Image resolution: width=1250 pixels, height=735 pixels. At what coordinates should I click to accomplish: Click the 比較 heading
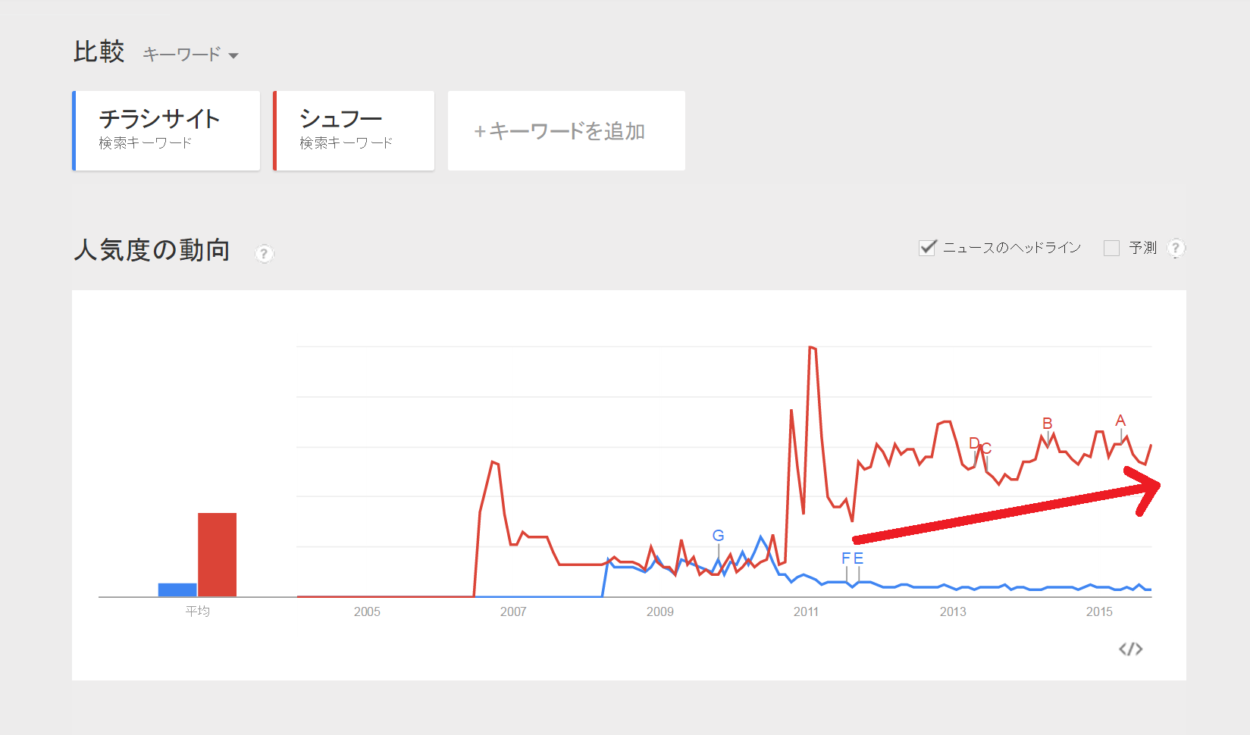99,52
